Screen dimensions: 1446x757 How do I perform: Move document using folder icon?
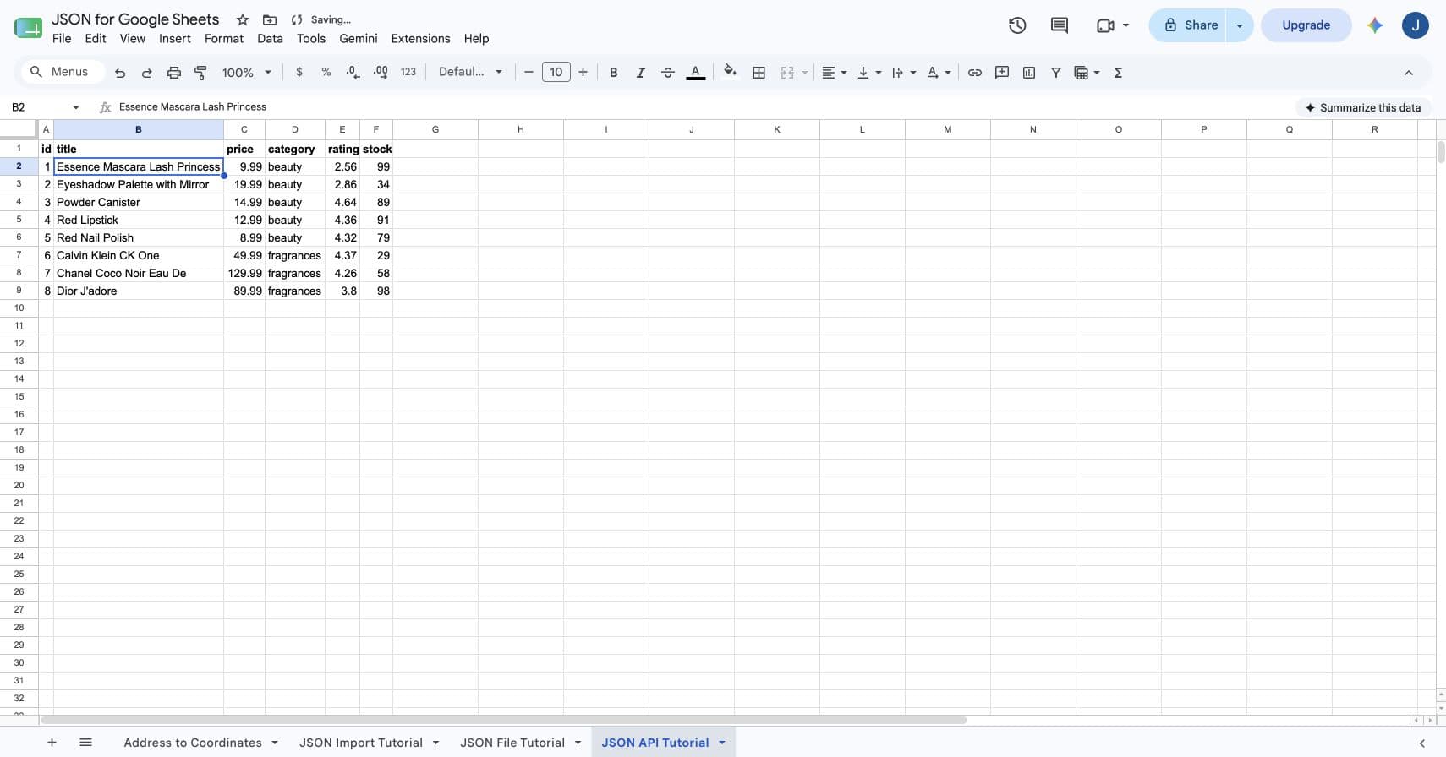point(270,19)
